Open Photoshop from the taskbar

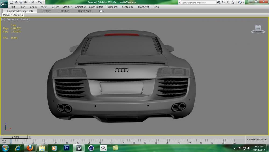point(66,148)
